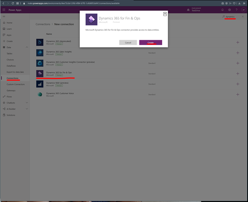Select 'Dynamics 365 (deprecated)' name text
The height and width of the screenshot is (202, 248).
(58, 41)
